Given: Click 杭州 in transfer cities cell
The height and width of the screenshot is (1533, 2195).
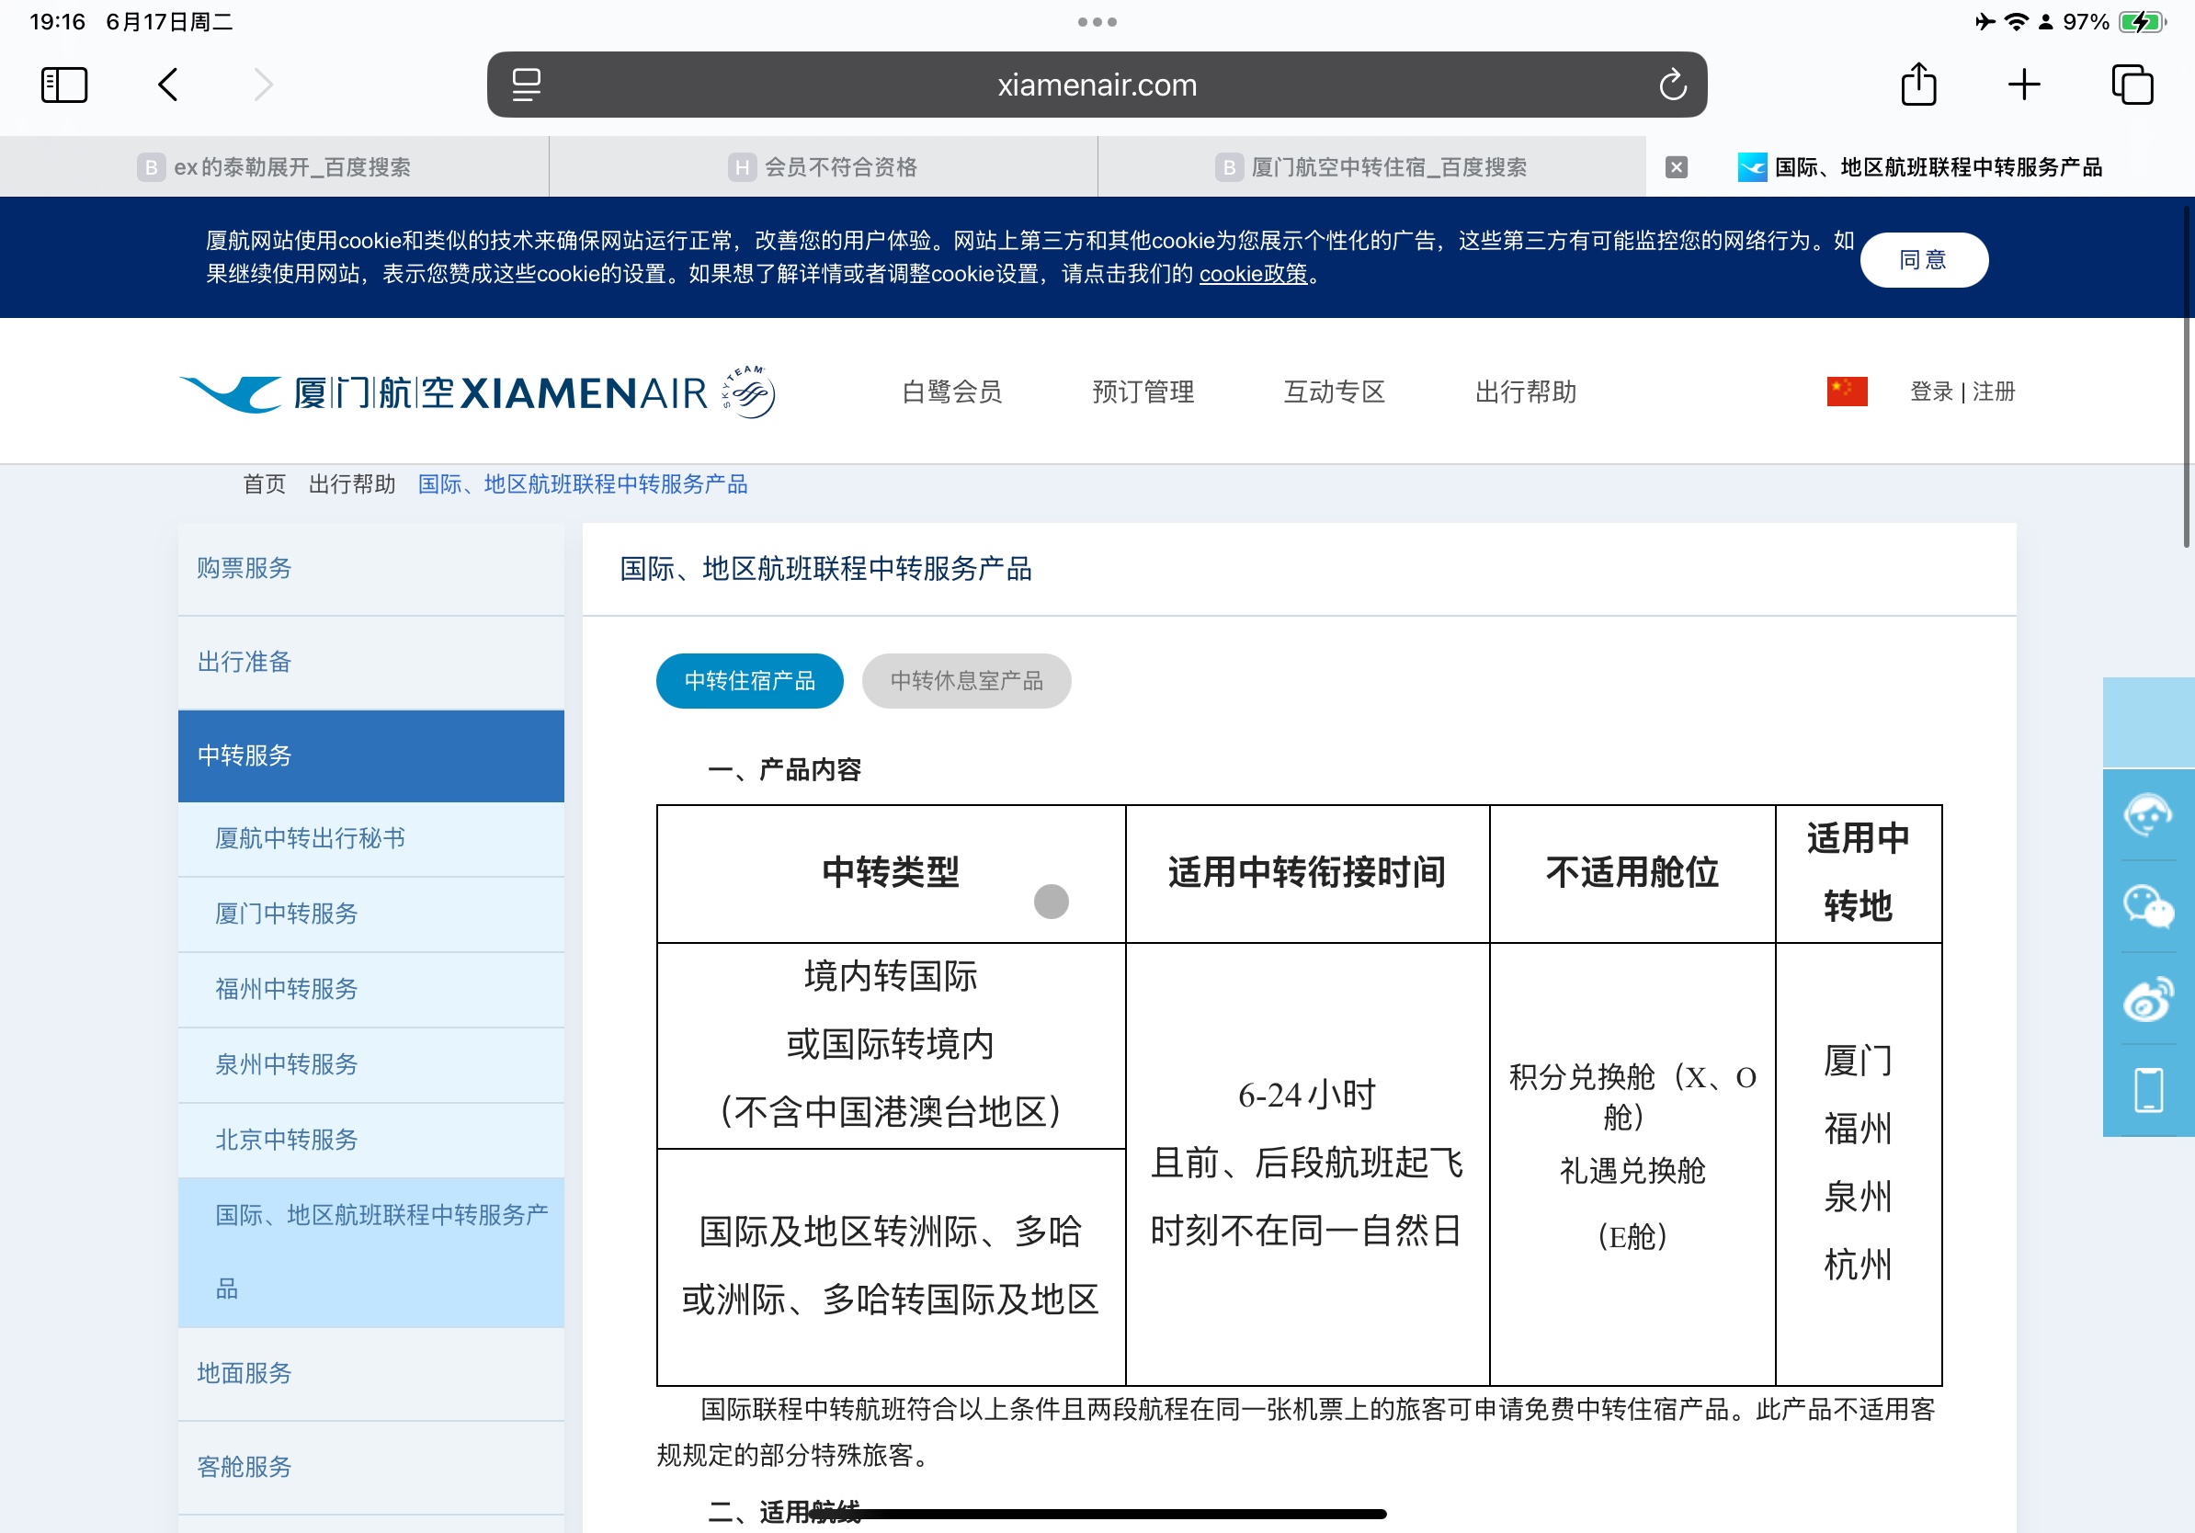Looking at the screenshot, I should 1858,1265.
